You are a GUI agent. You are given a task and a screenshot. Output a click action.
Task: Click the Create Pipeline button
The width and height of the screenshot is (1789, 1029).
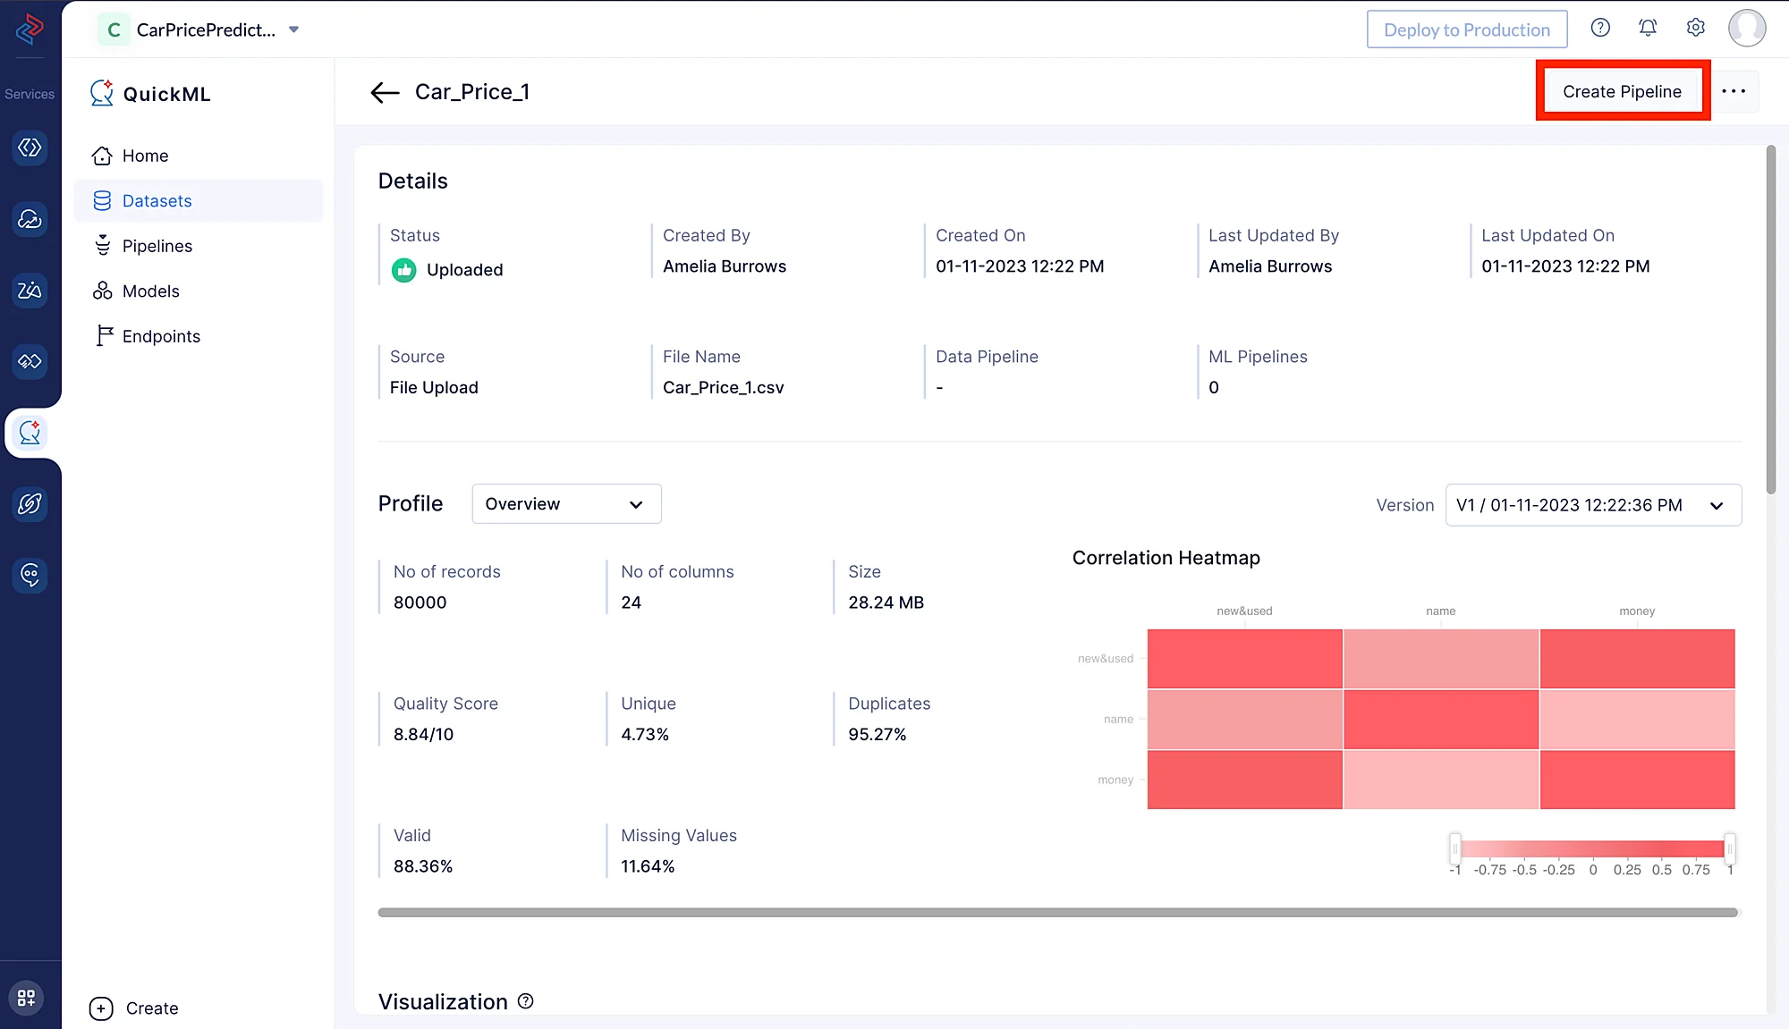[1622, 91]
